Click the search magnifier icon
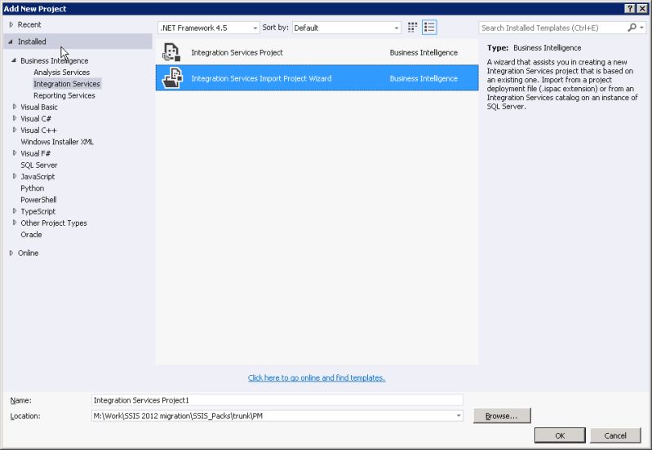Viewport: 652px width, 450px height. (632, 28)
